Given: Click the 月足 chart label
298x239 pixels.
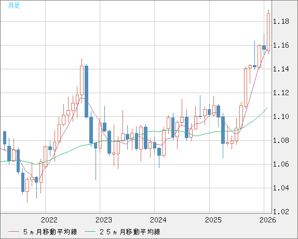Looking at the screenshot, I should (14, 6).
